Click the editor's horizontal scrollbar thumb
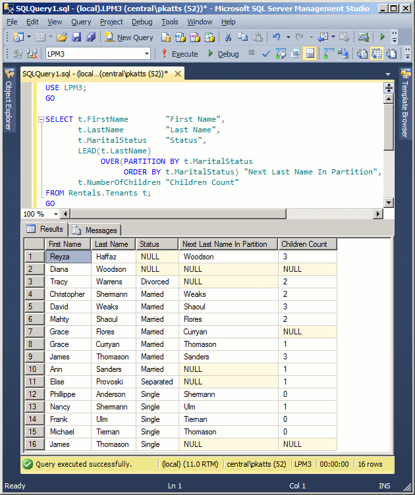 179,214
